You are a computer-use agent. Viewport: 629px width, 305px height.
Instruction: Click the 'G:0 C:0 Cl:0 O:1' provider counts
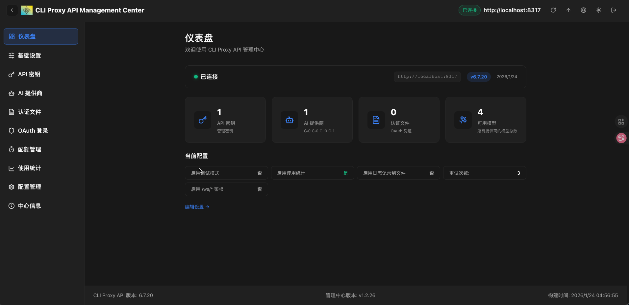[319, 131]
